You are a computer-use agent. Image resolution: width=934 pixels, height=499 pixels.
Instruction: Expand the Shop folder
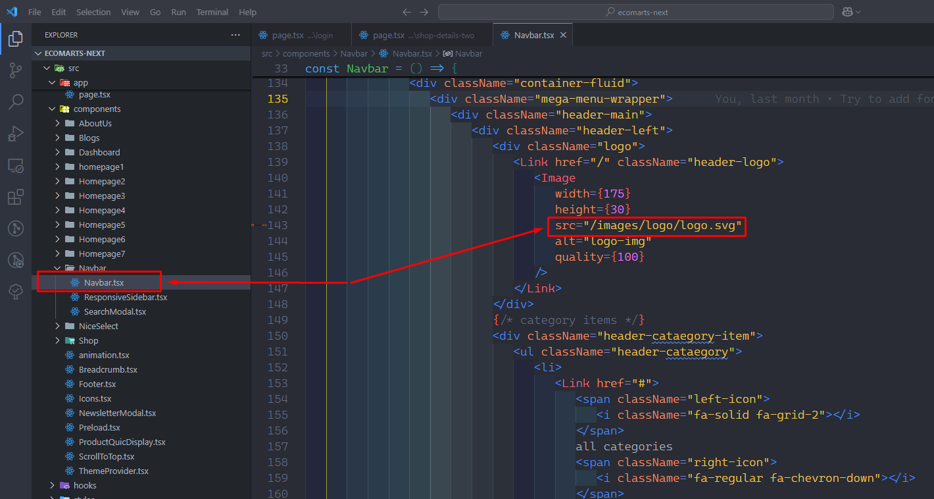[x=88, y=340]
